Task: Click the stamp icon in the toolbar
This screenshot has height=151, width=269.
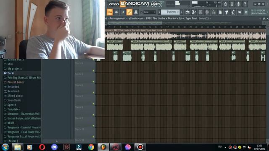Action: tap(136, 12)
